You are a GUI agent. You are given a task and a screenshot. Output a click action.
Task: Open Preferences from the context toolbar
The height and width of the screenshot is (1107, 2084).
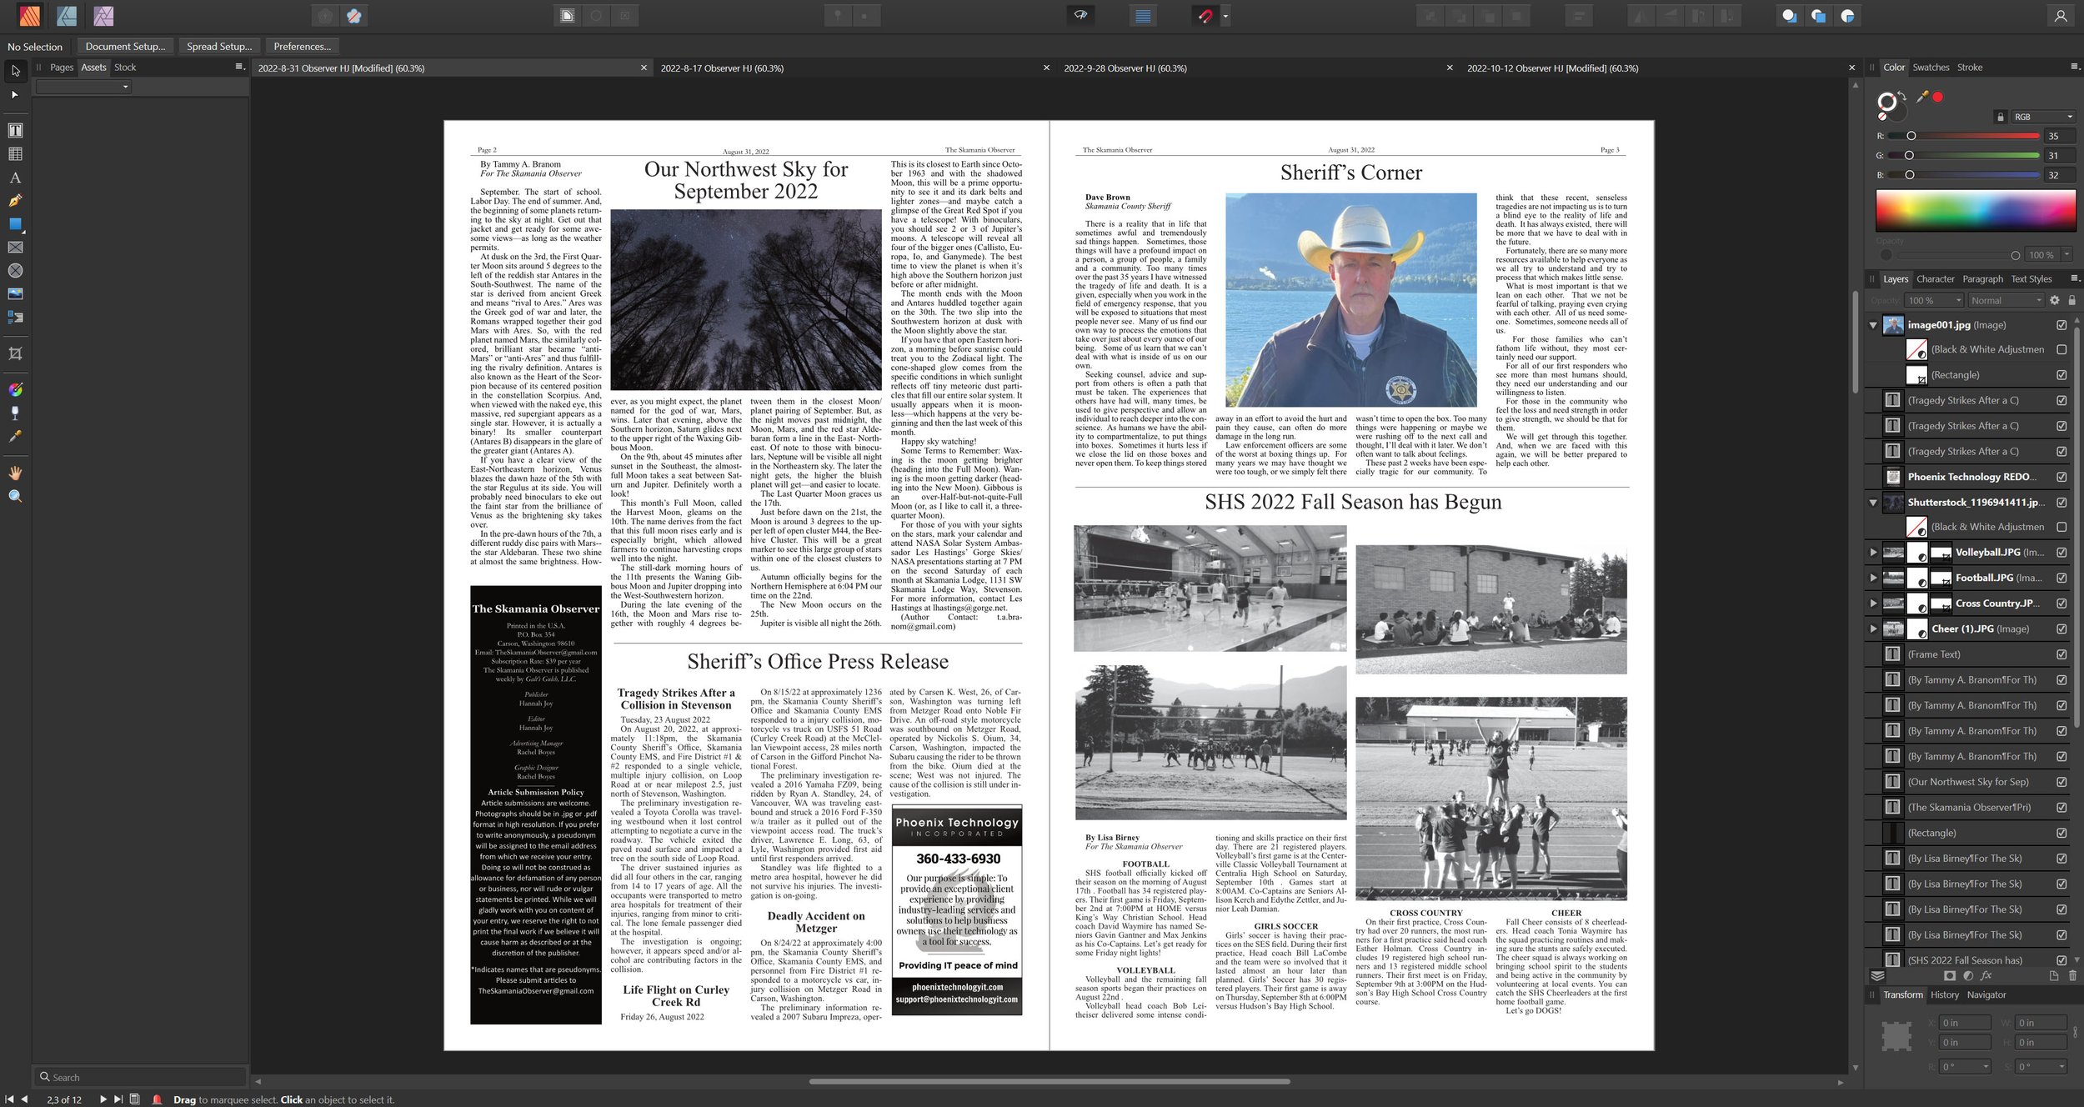302,47
